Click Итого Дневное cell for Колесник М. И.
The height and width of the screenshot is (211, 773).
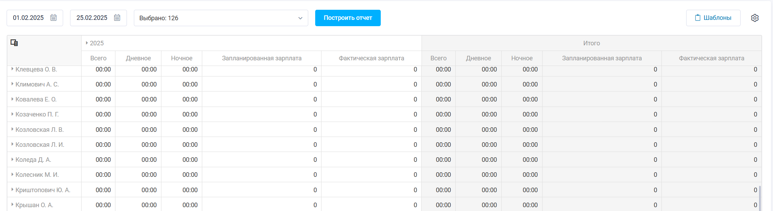[478, 175]
